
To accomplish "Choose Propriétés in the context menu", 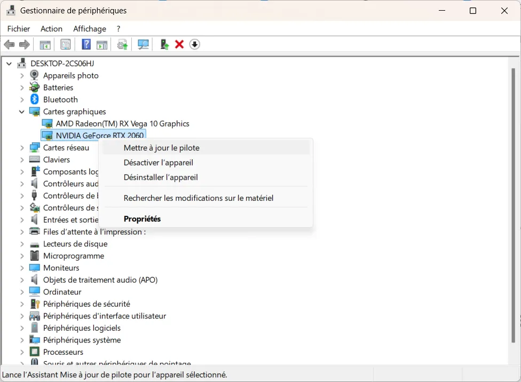I will [x=206, y=219].
